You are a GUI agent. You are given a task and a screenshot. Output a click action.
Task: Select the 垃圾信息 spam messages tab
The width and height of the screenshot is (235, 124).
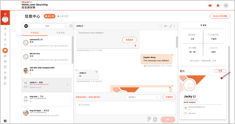(x=60, y=33)
